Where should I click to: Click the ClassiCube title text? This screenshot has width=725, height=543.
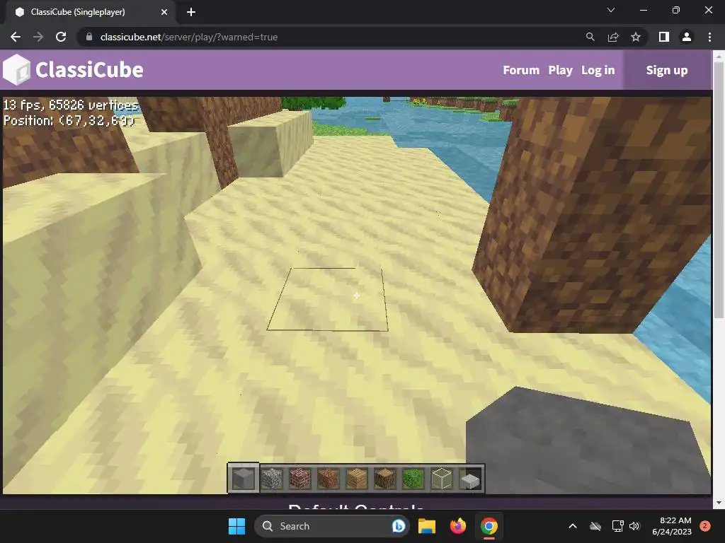[89, 70]
